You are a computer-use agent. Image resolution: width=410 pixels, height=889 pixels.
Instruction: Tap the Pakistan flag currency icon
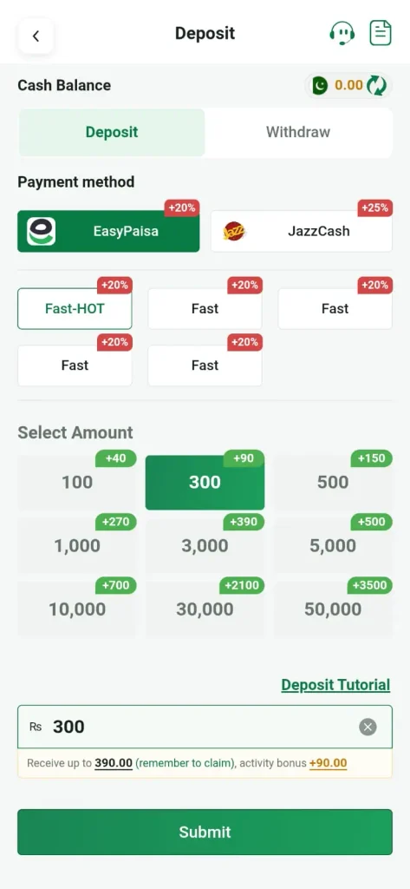point(320,86)
